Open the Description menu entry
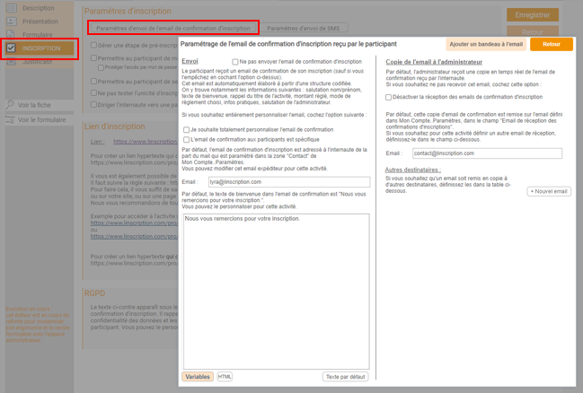583x393 pixels. pyautogui.click(x=39, y=8)
